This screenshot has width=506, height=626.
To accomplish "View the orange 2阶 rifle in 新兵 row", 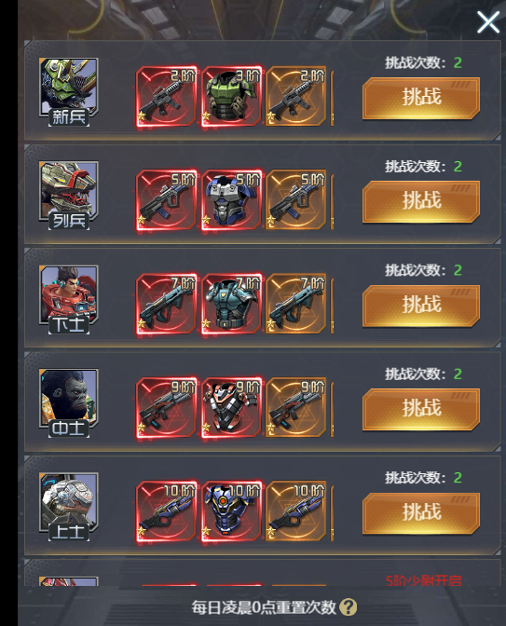I will pyautogui.click(x=296, y=96).
